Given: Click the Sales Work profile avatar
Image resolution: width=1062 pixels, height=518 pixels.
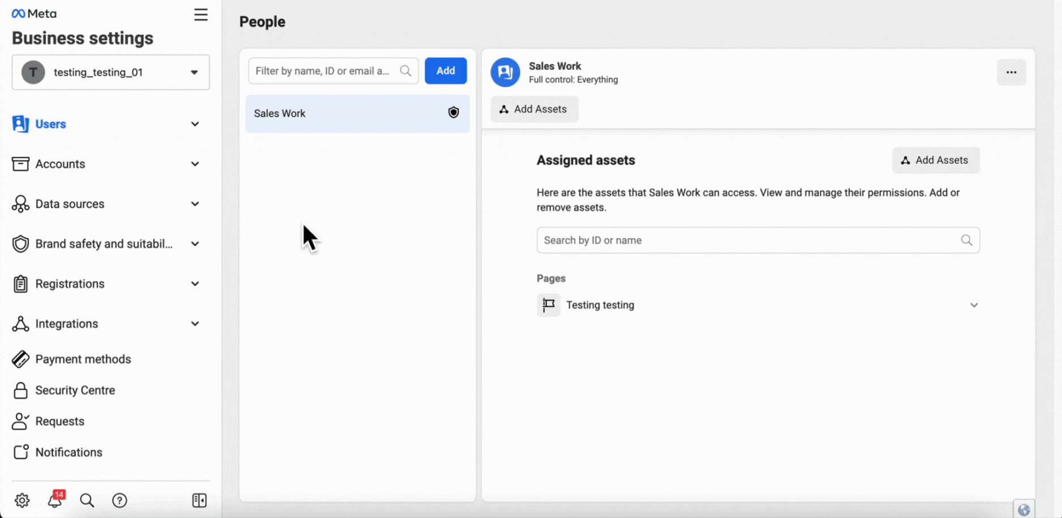Looking at the screenshot, I should pos(505,72).
